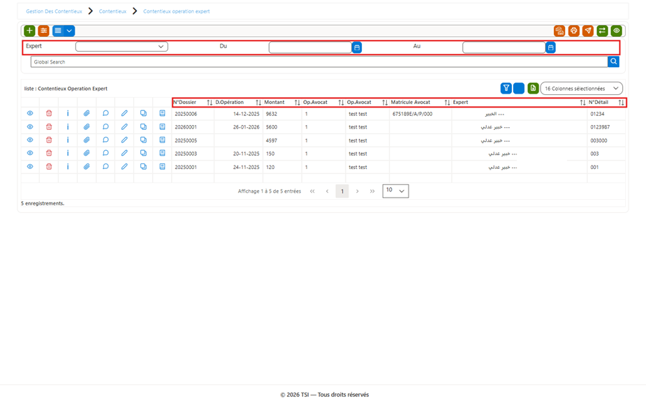View record 20250006 via eye icon
The width and height of the screenshot is (646, 403).
(30, 113)
